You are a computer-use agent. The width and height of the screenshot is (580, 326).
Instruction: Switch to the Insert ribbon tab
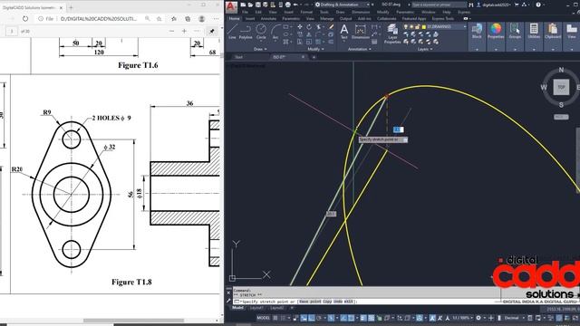250,18
